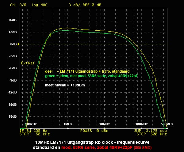Click the '-18dB' axis label
This screenshot has width=184, height=152.
[12, 116]
